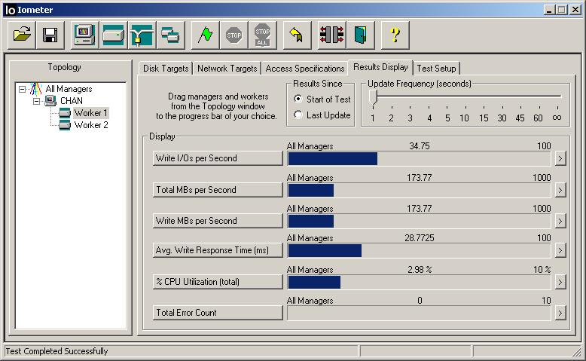Screen dimensions: 586x361
Task: Exit Iometer using the door icon
Action: 360,35
